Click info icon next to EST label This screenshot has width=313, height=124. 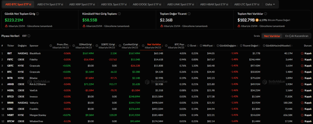coord(29,36)
